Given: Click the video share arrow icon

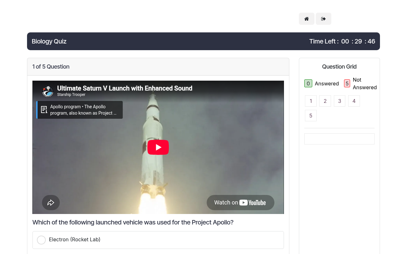Looking at the screenshot, I should coord(51,203).
